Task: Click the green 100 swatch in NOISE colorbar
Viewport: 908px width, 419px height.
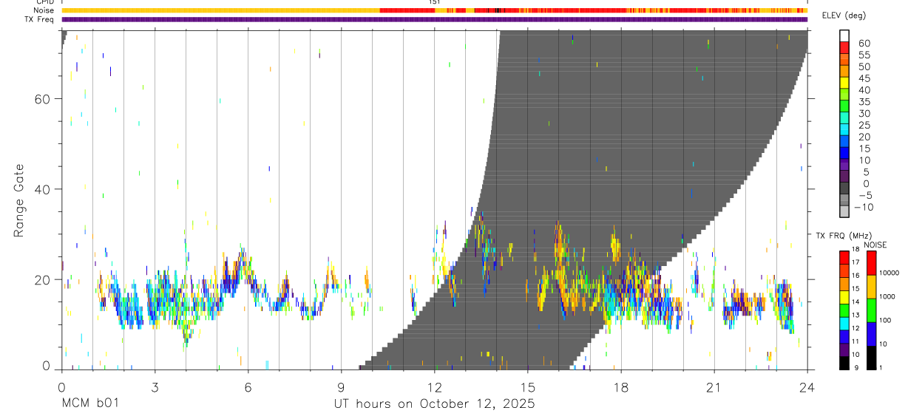Action: [871, 310]
